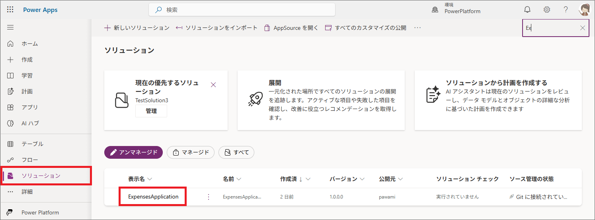This screenshot has width=595, height=220.
Task: Open the help question mark icon
Action: (566, 10)
